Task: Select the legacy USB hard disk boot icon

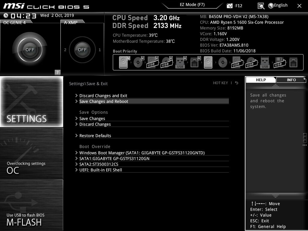Action: click(237, 62)
